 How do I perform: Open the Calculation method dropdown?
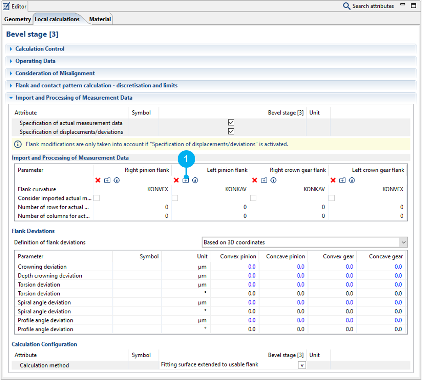(x=302, y=364)
